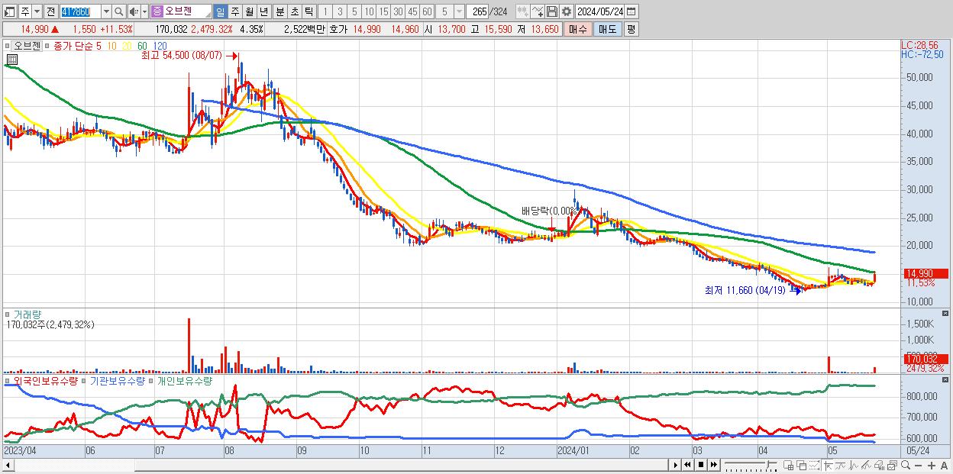The width and height of the screenshot is (953, 474).
Task: Click the stop playback button
Action: point(700,465)
